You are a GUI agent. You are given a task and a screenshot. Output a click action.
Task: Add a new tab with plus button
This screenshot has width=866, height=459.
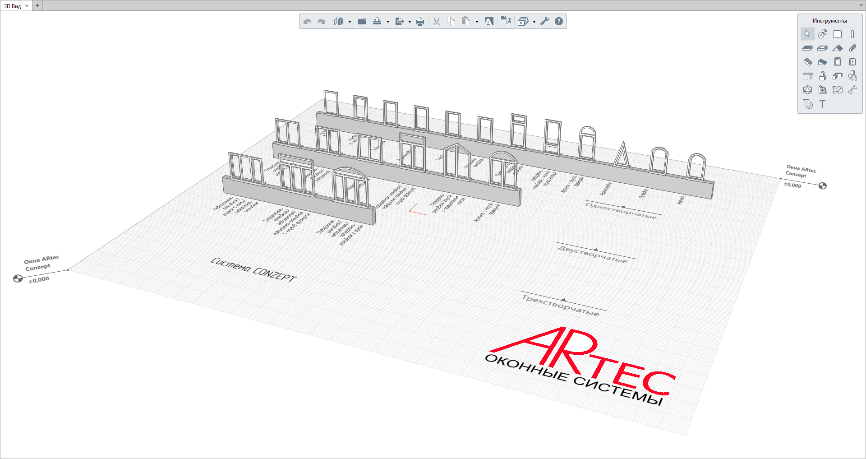click(x=37, y=6)
